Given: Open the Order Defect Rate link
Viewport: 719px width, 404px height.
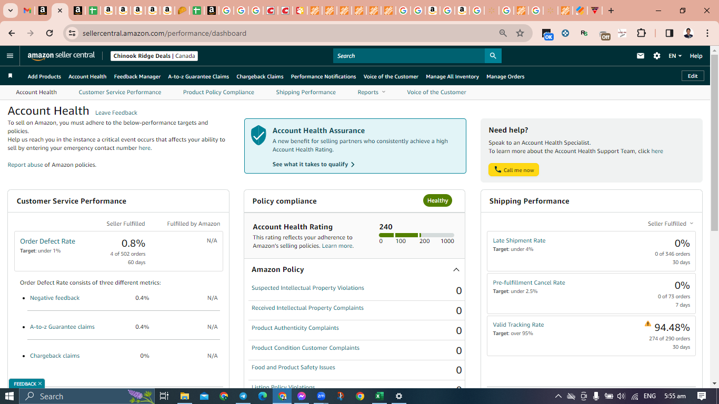Looking at the screenshot, I should [47, 241].
